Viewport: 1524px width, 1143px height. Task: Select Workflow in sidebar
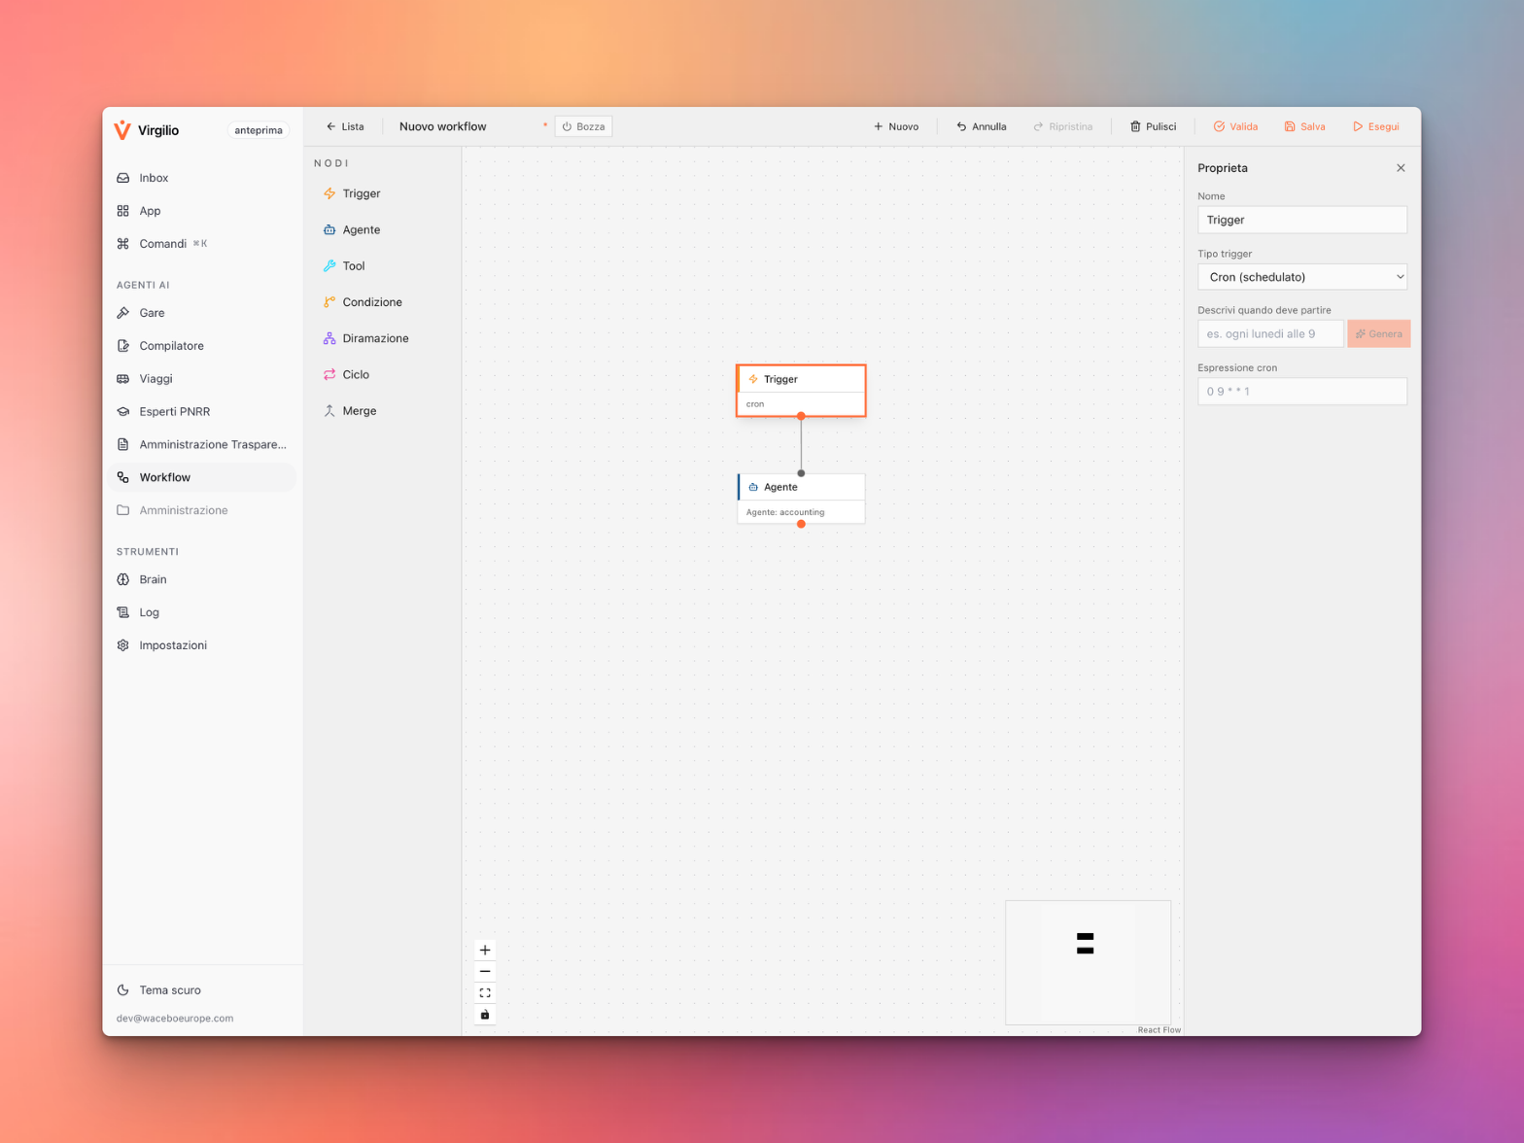(203, 477)
